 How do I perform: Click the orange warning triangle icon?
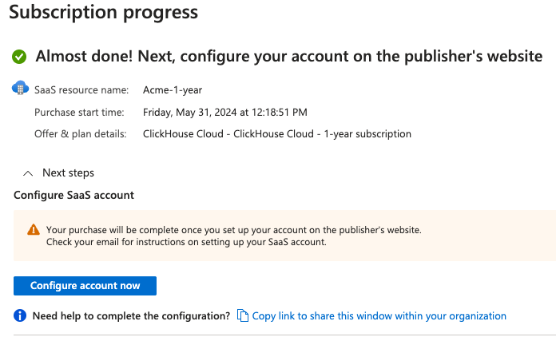(33, 230)
